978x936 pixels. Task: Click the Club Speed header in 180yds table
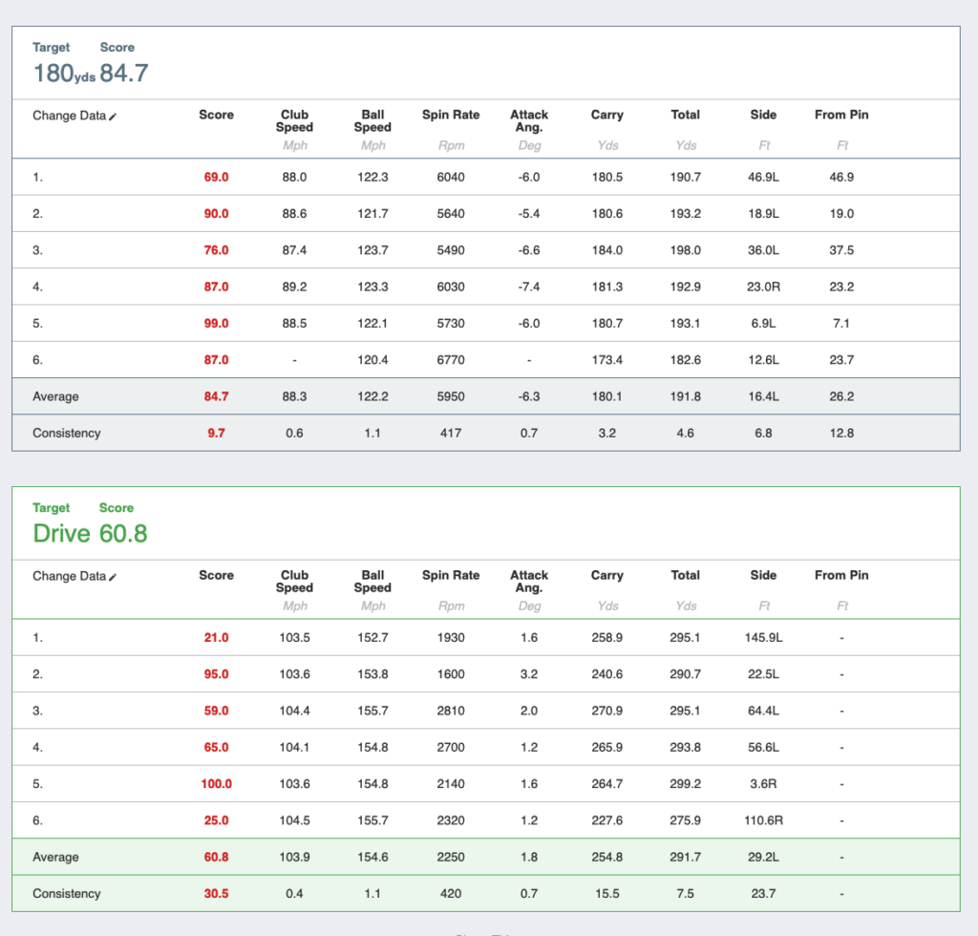[294, 120]
